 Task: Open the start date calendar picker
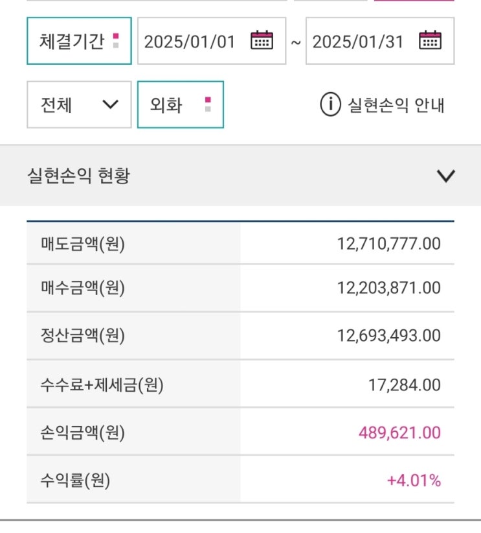262,41
